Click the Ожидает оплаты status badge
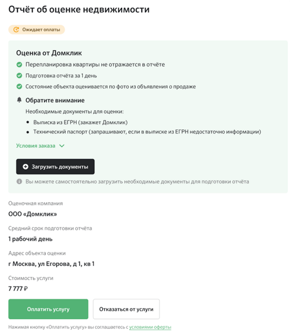290x331 pixels. pos(37,29)
